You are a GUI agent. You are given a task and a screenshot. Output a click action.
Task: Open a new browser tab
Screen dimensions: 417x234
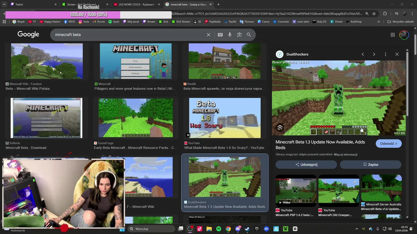coord(218,5)
